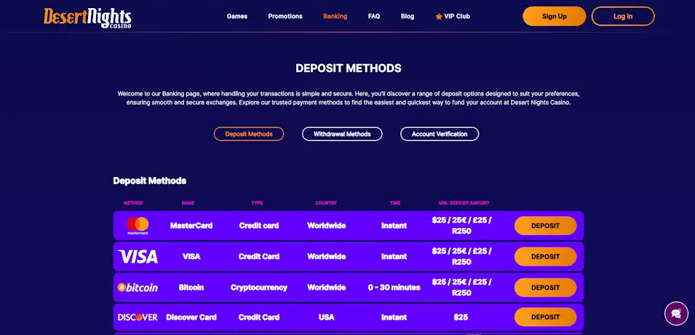Click the 'Cryptocurrency' type cell
This screenshot has width=695, height=335.
259,288
